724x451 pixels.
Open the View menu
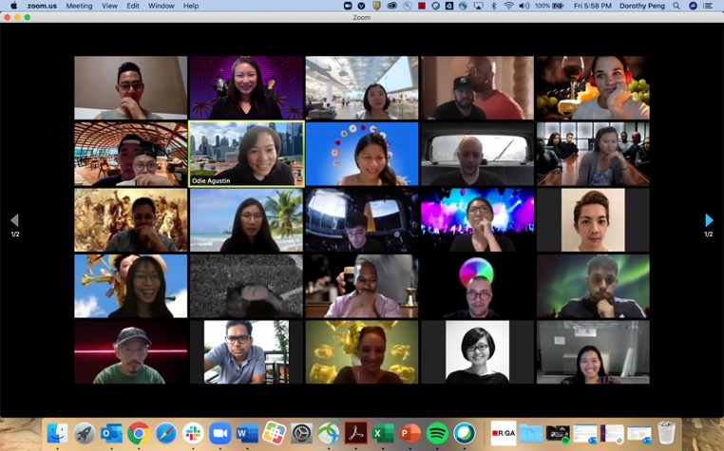coord(109,6)
